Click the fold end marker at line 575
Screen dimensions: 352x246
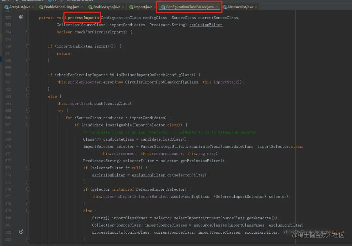point(28,182)
